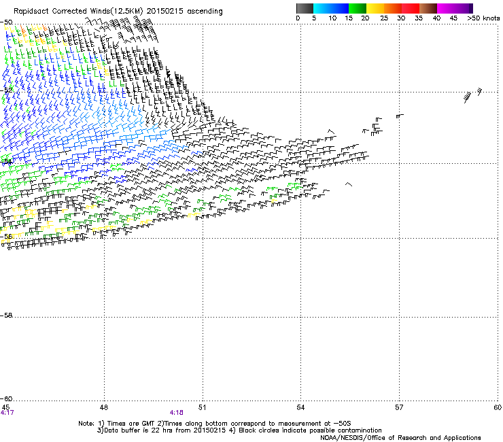
Task: Click the Rapidscat Corrected Winds title text
Action: pyautogui.click(x=118, y=12)
